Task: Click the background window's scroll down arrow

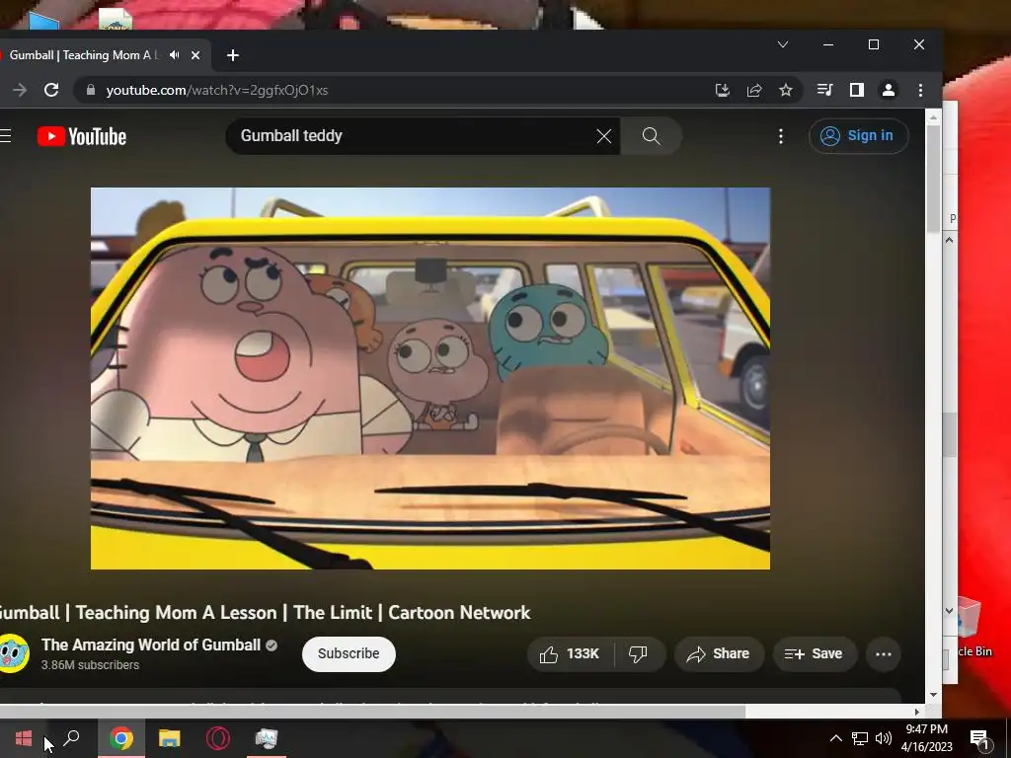Action: pyautogui.click(x=950, y=610)
